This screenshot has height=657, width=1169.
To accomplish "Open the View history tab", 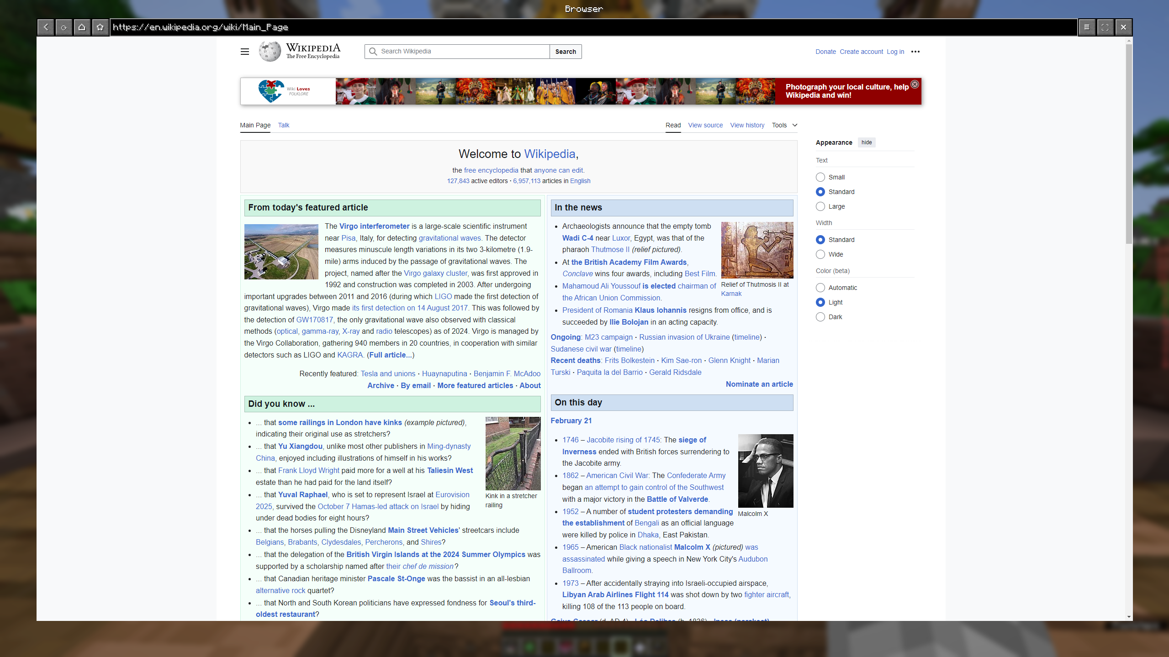I will click(747, 125).
